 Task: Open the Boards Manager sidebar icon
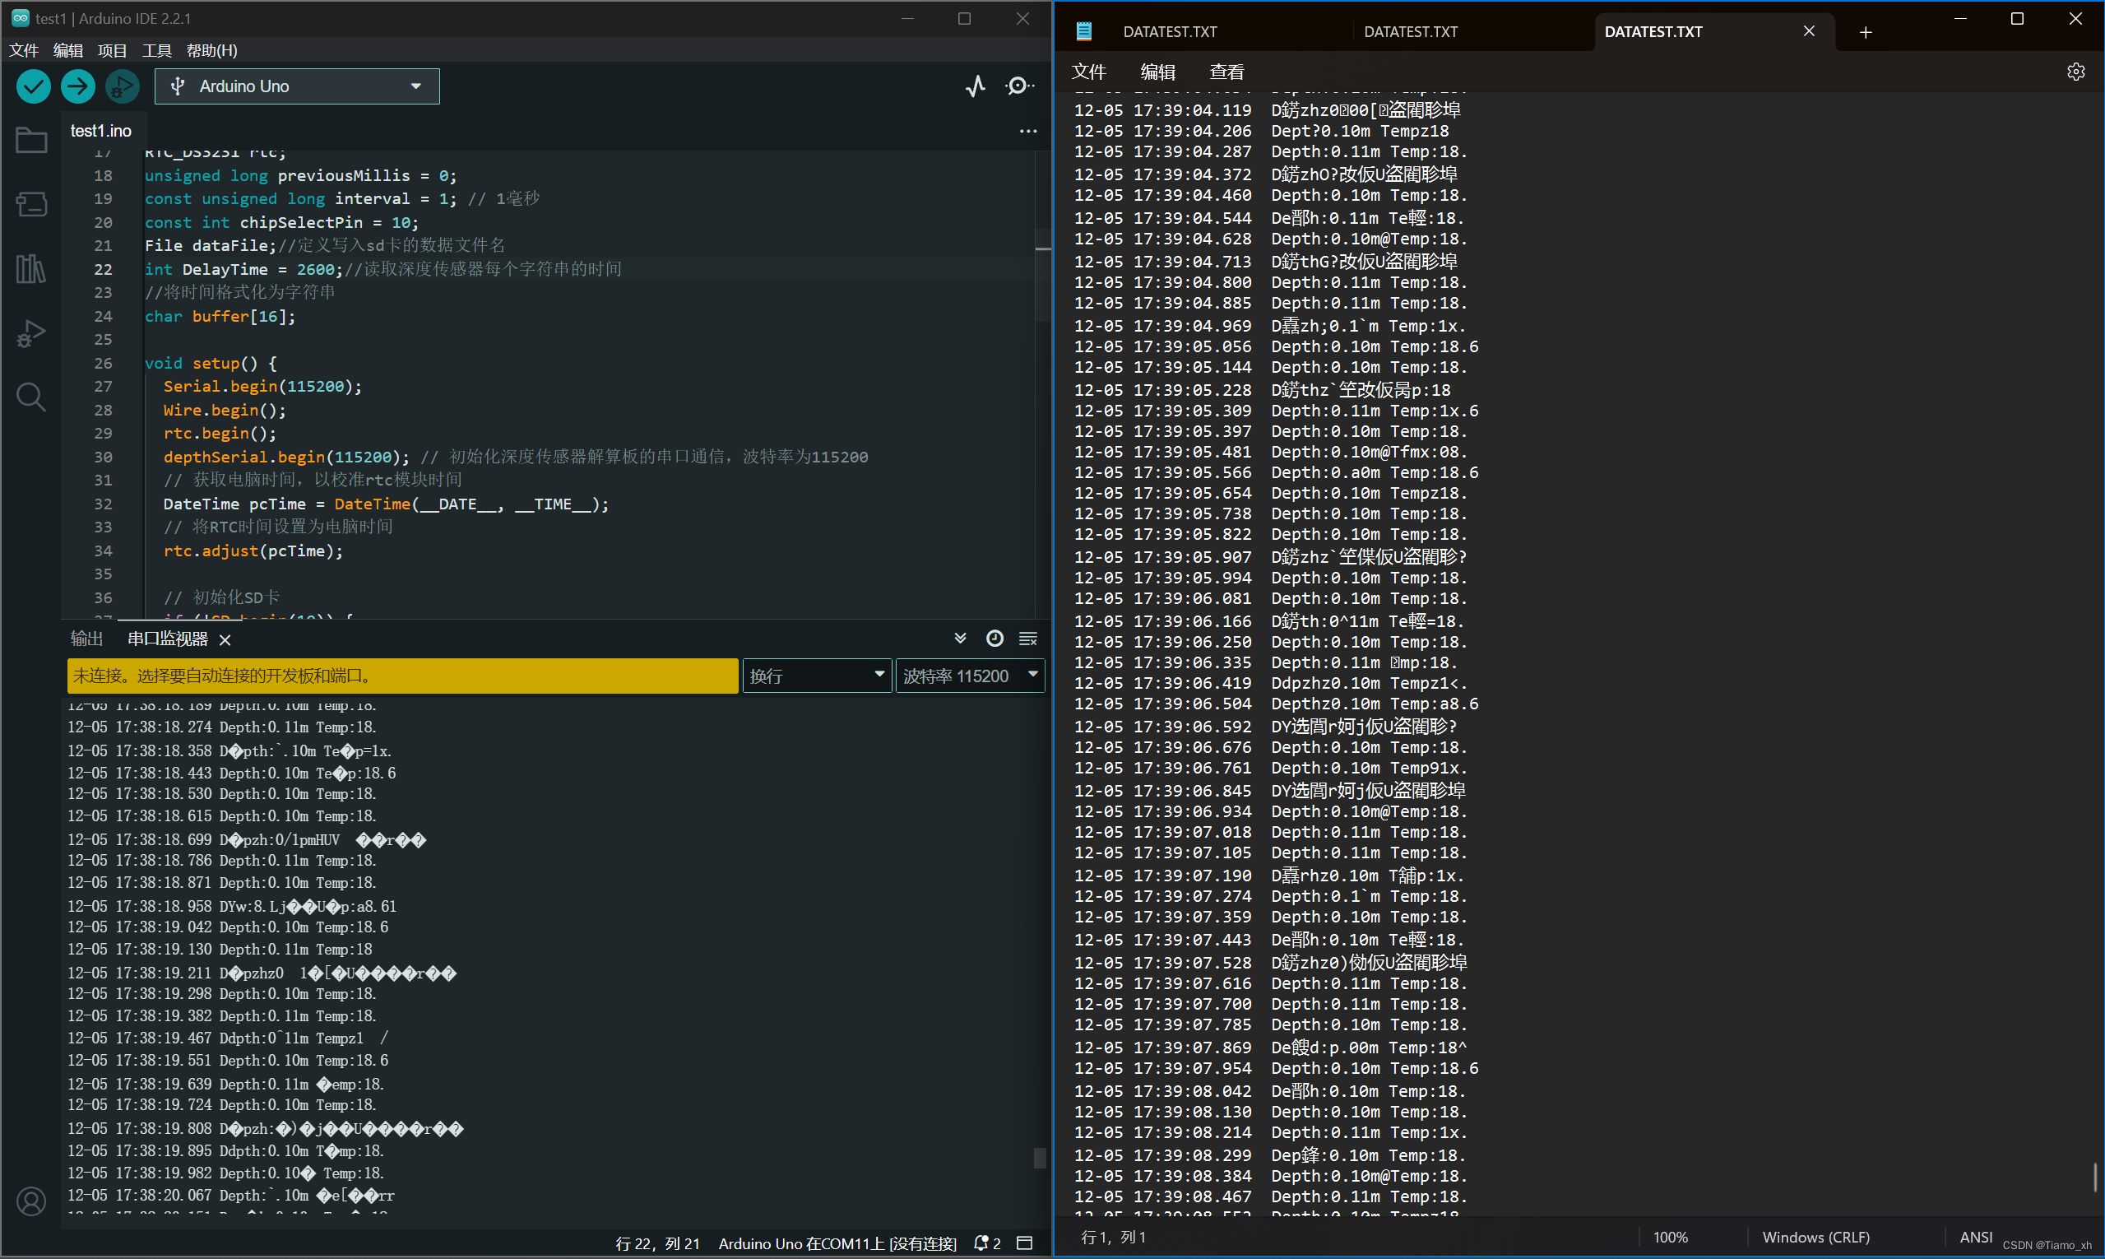(31, 203)
